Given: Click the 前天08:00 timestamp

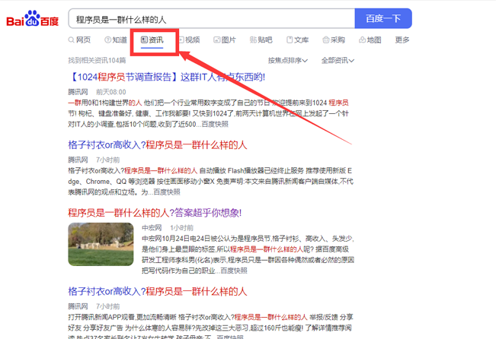Looking at the screenshot, I should coord(111,92).
